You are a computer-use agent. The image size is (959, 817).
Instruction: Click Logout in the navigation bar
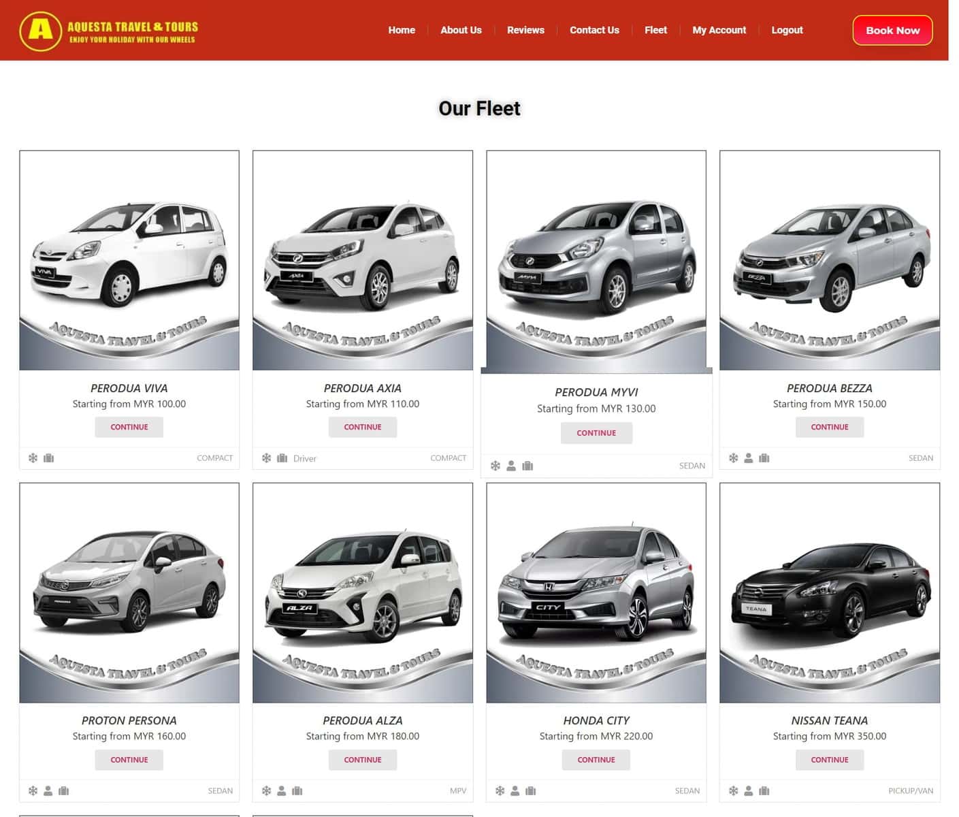787,30
